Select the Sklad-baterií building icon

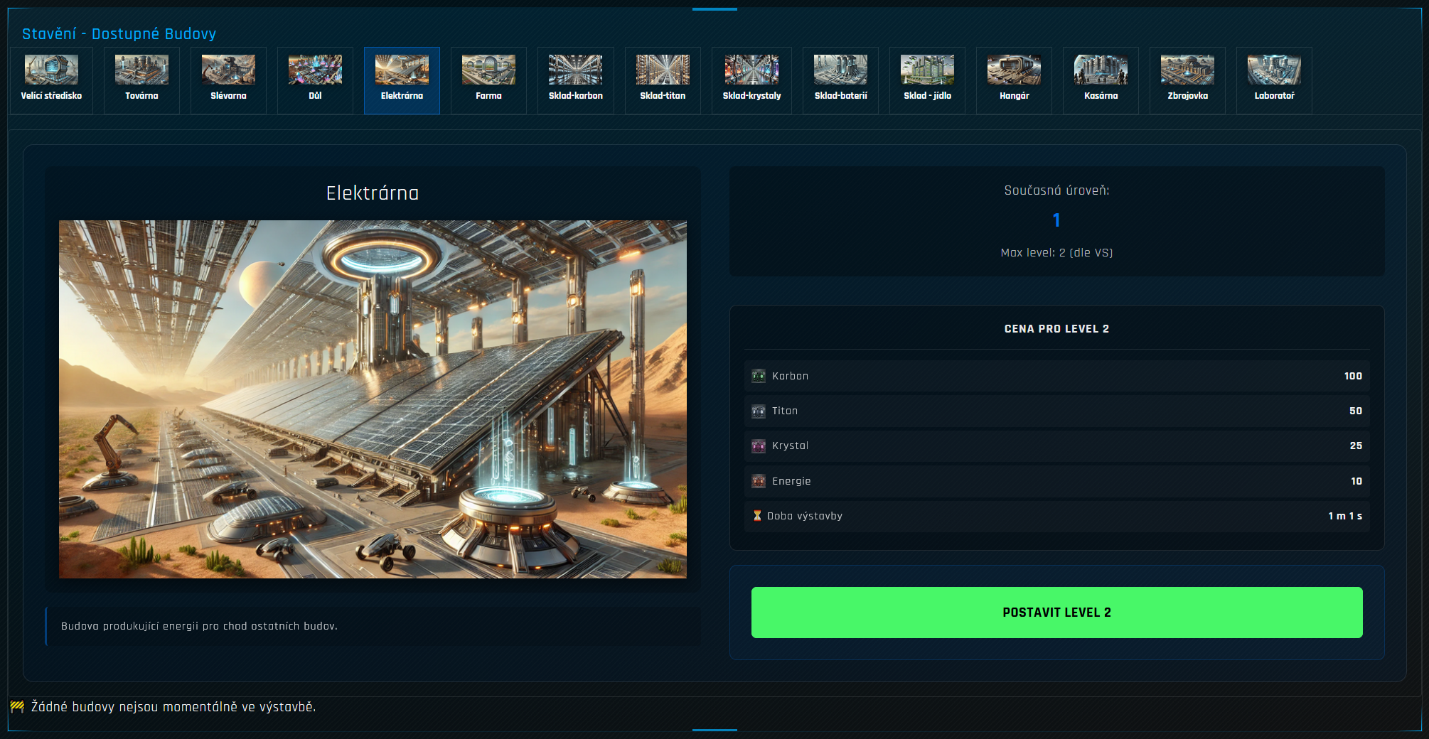(x=840, y=80)
